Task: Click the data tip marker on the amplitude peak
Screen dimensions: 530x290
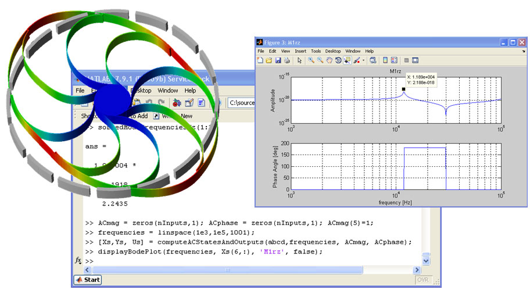Action: pyautogui.click(x=403, y=89)
